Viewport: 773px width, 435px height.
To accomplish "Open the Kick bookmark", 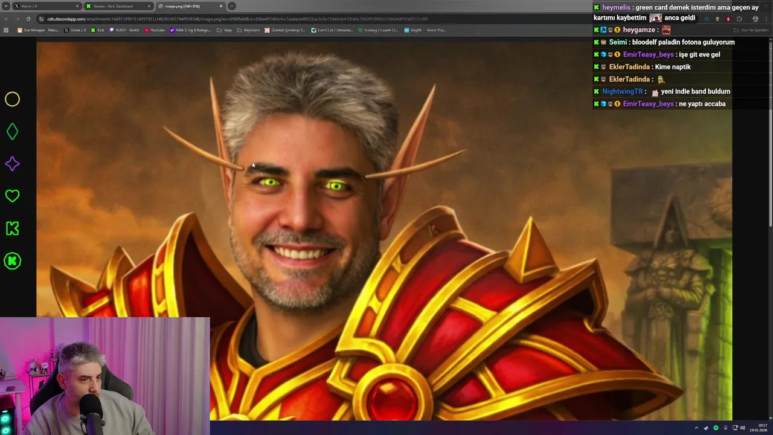I will 97,30.
